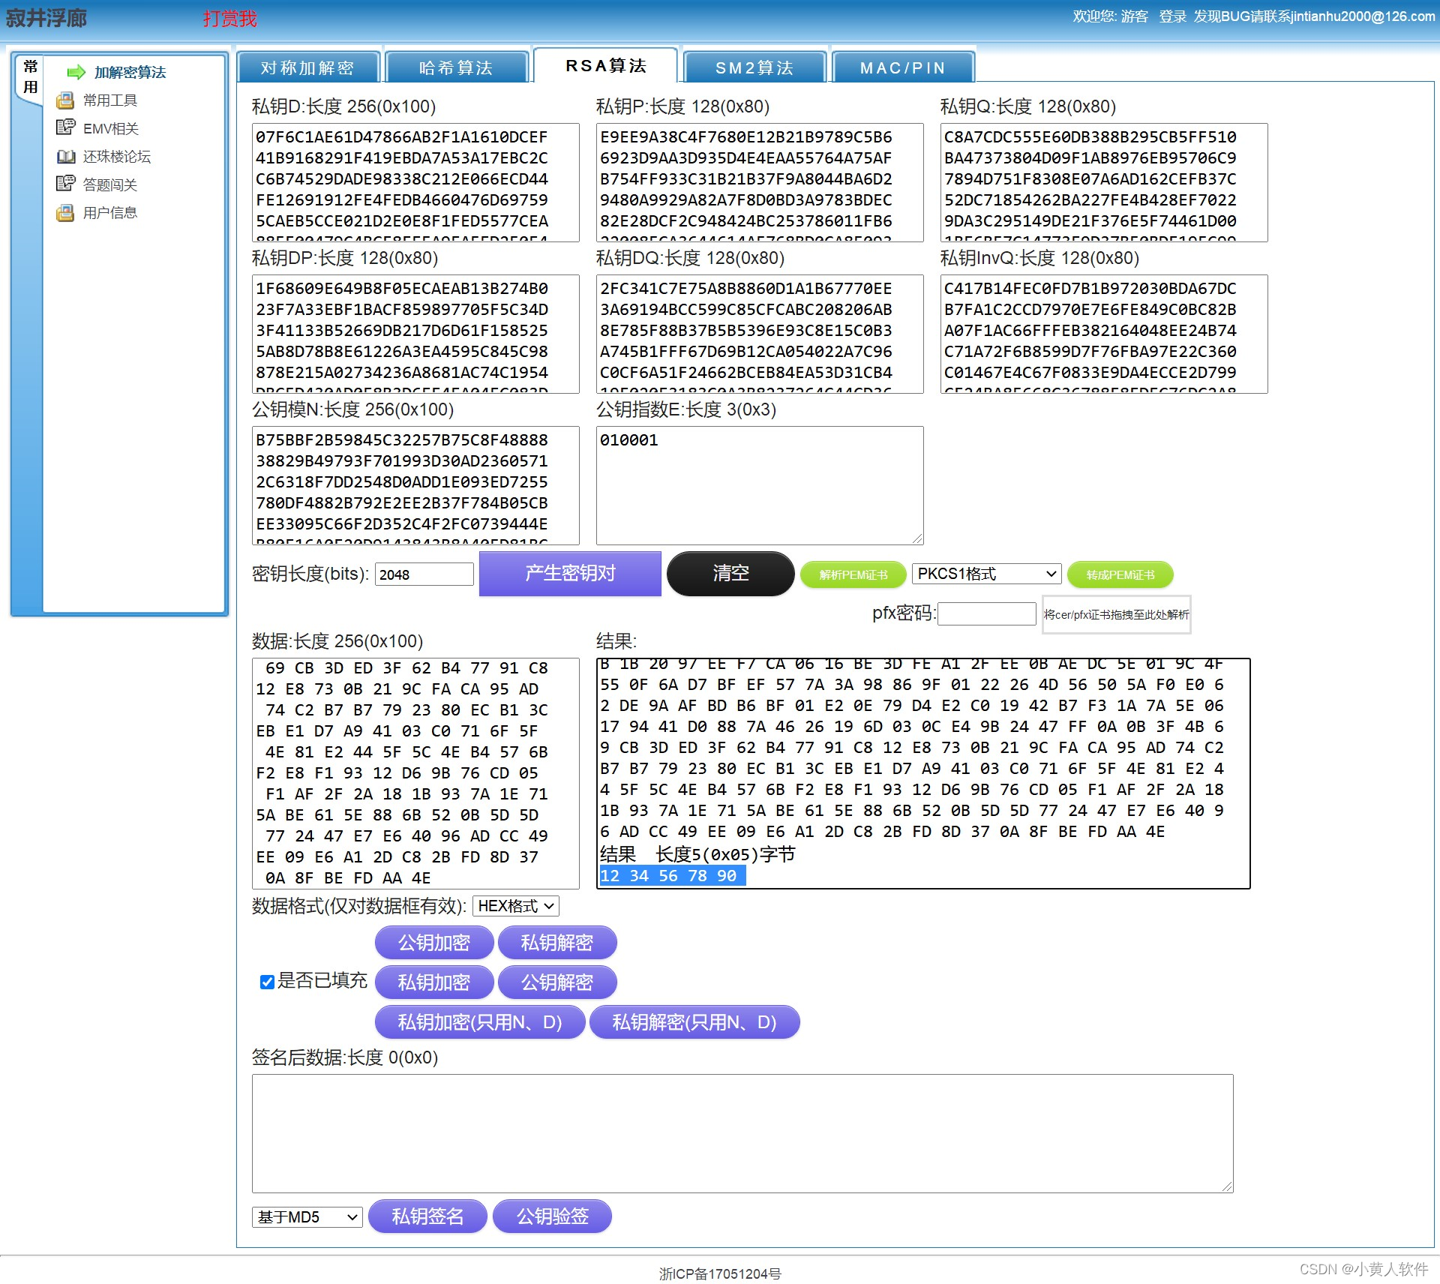The width and height of the screenshot is (1440, 1284).
Task: Focus the 私钥DQ text area
Action: tap(760, 334)
